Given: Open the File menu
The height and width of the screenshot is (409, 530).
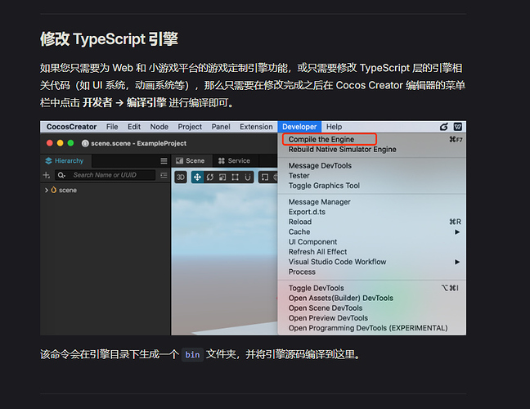Looking at the screenshot, I should click(x=112, y=127).
